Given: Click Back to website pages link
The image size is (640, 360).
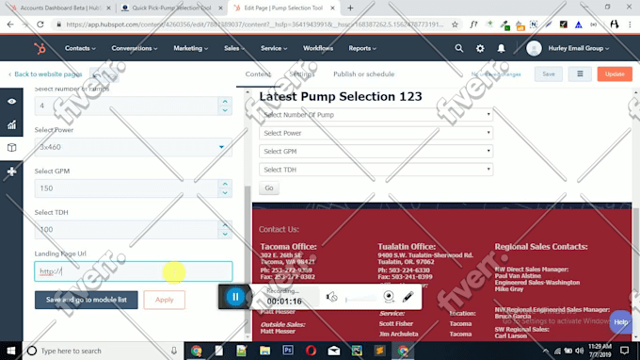Looking at the screenshot, I should point(45,74).
